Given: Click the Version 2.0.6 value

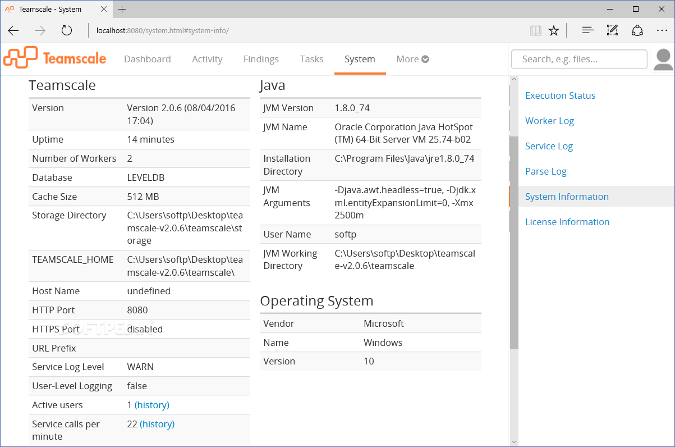Looking at the screenshot, I should (181, 114).
